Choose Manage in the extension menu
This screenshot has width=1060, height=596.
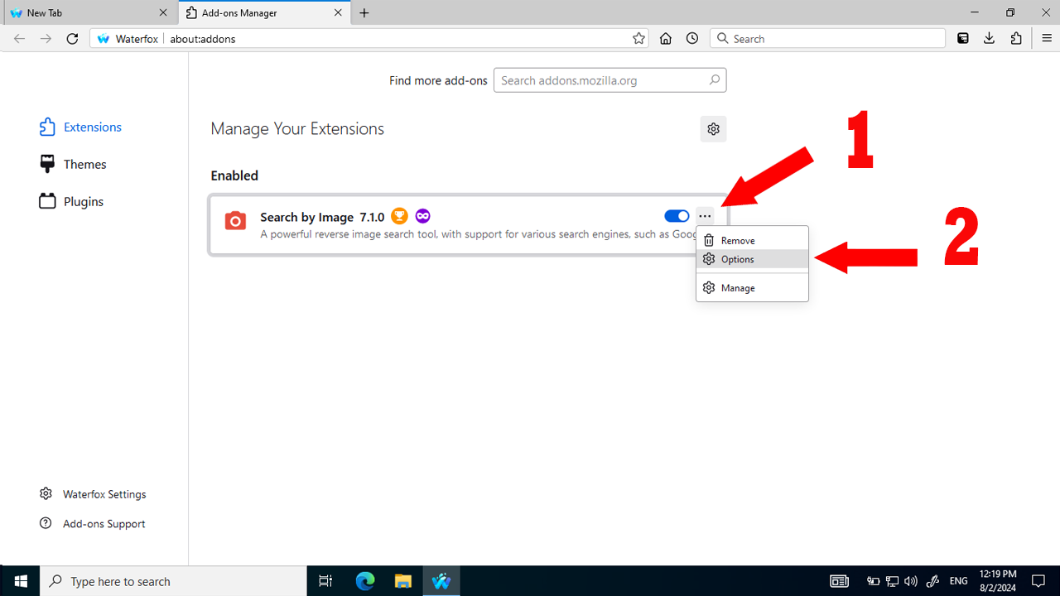tap(752, 288)
